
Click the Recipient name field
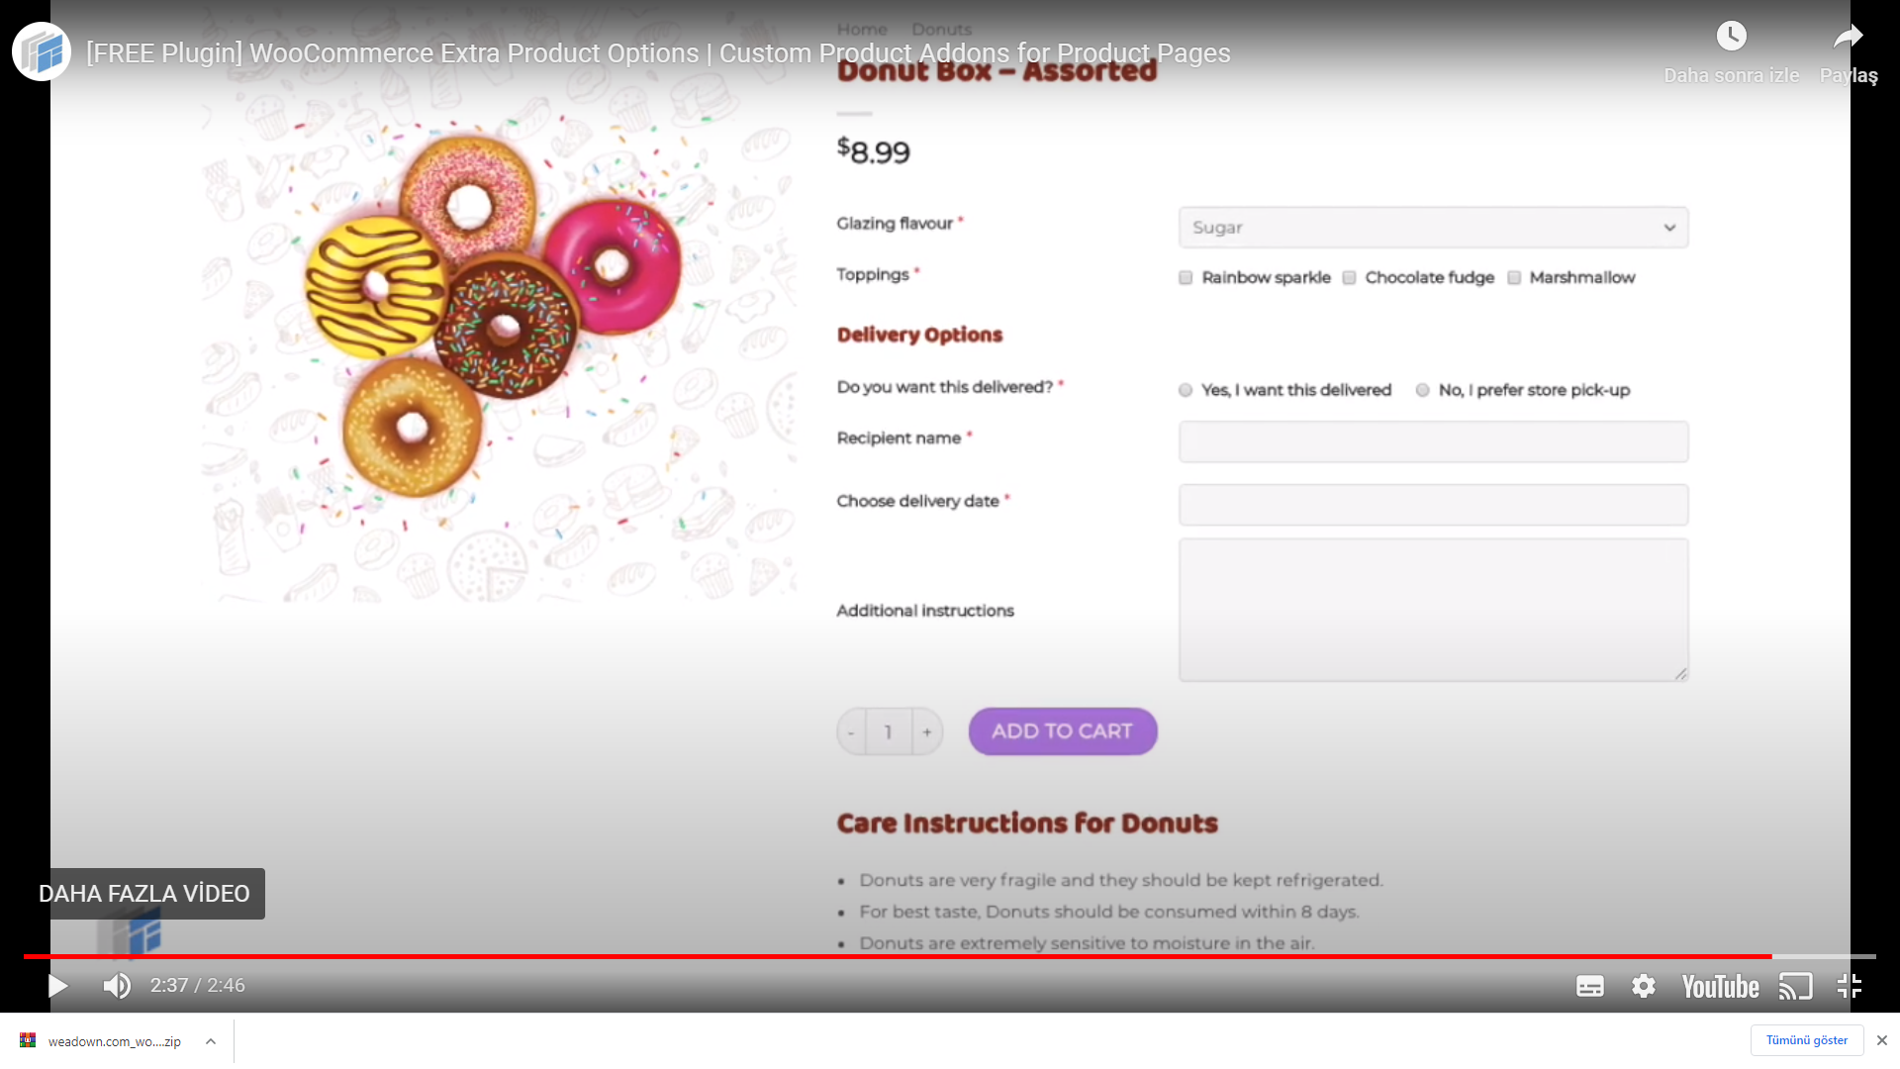point(1433,441)
